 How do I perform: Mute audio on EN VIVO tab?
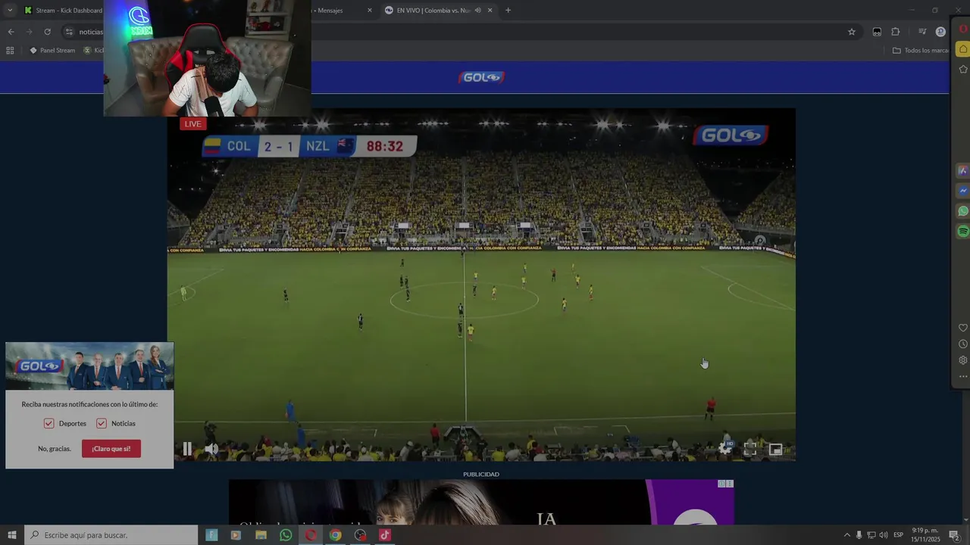pos(477,11)
